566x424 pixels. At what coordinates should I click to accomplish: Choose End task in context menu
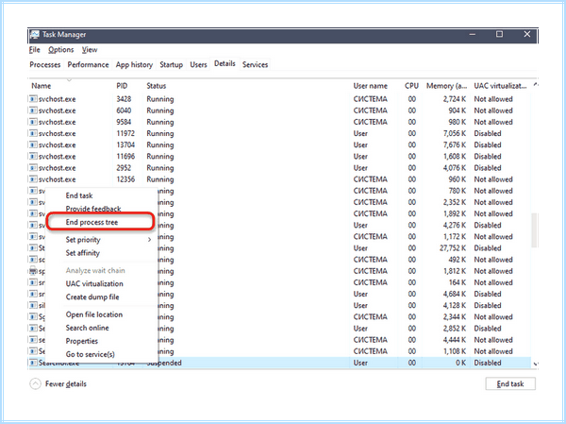[79, 195]
